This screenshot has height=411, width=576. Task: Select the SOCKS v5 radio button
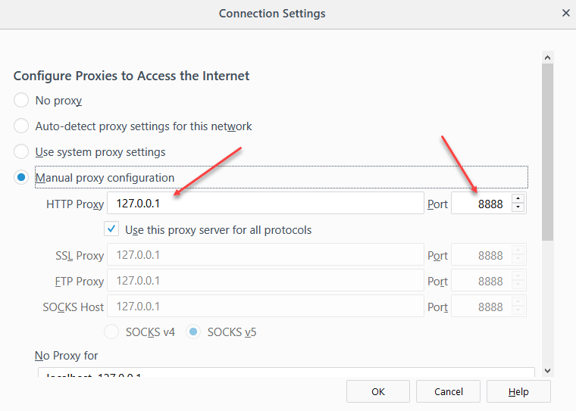[194, 332]
